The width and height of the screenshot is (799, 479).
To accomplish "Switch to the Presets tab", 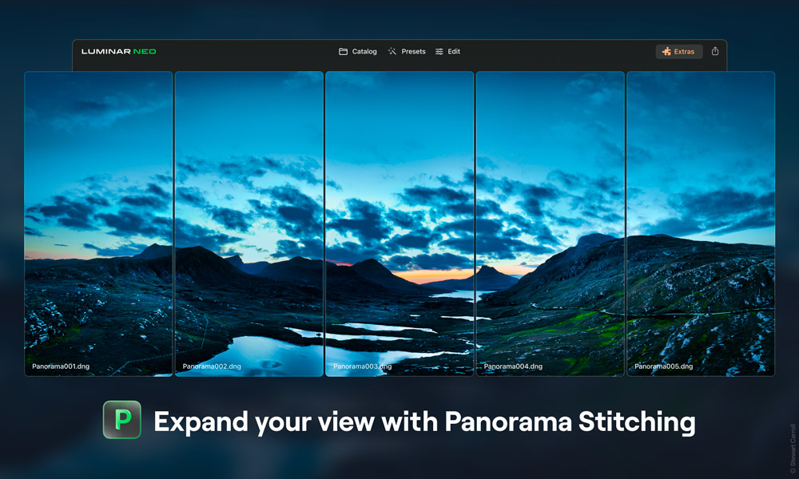I will tap(407, 51).
